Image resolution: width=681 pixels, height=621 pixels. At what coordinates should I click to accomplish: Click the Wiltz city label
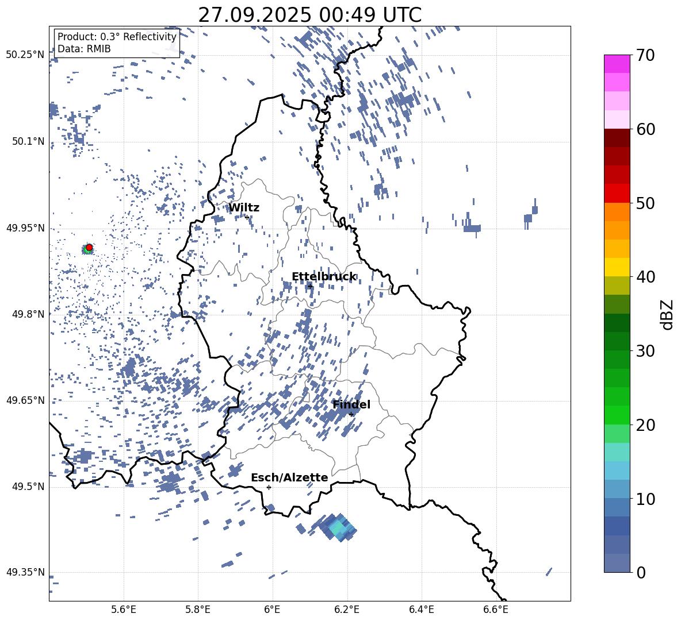coord(244,208)
